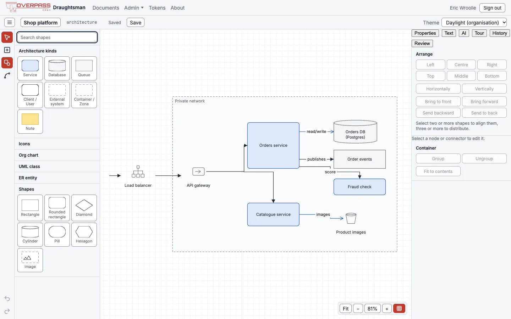Pick the Container / Zone shape

pos(84,95)
